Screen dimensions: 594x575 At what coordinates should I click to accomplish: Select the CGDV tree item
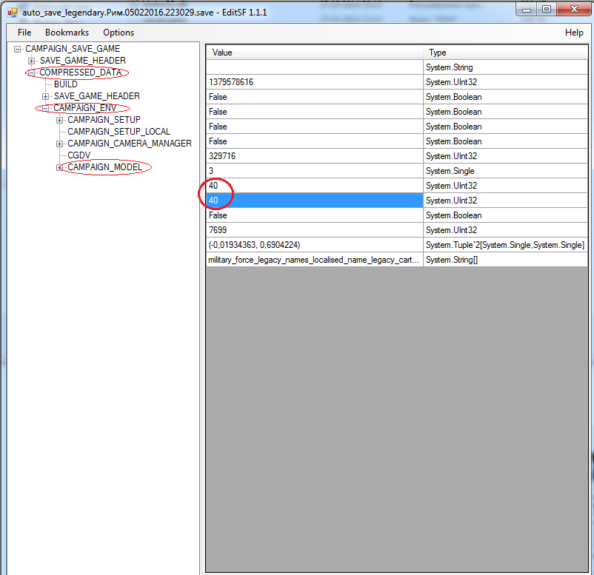coord(79,155)
